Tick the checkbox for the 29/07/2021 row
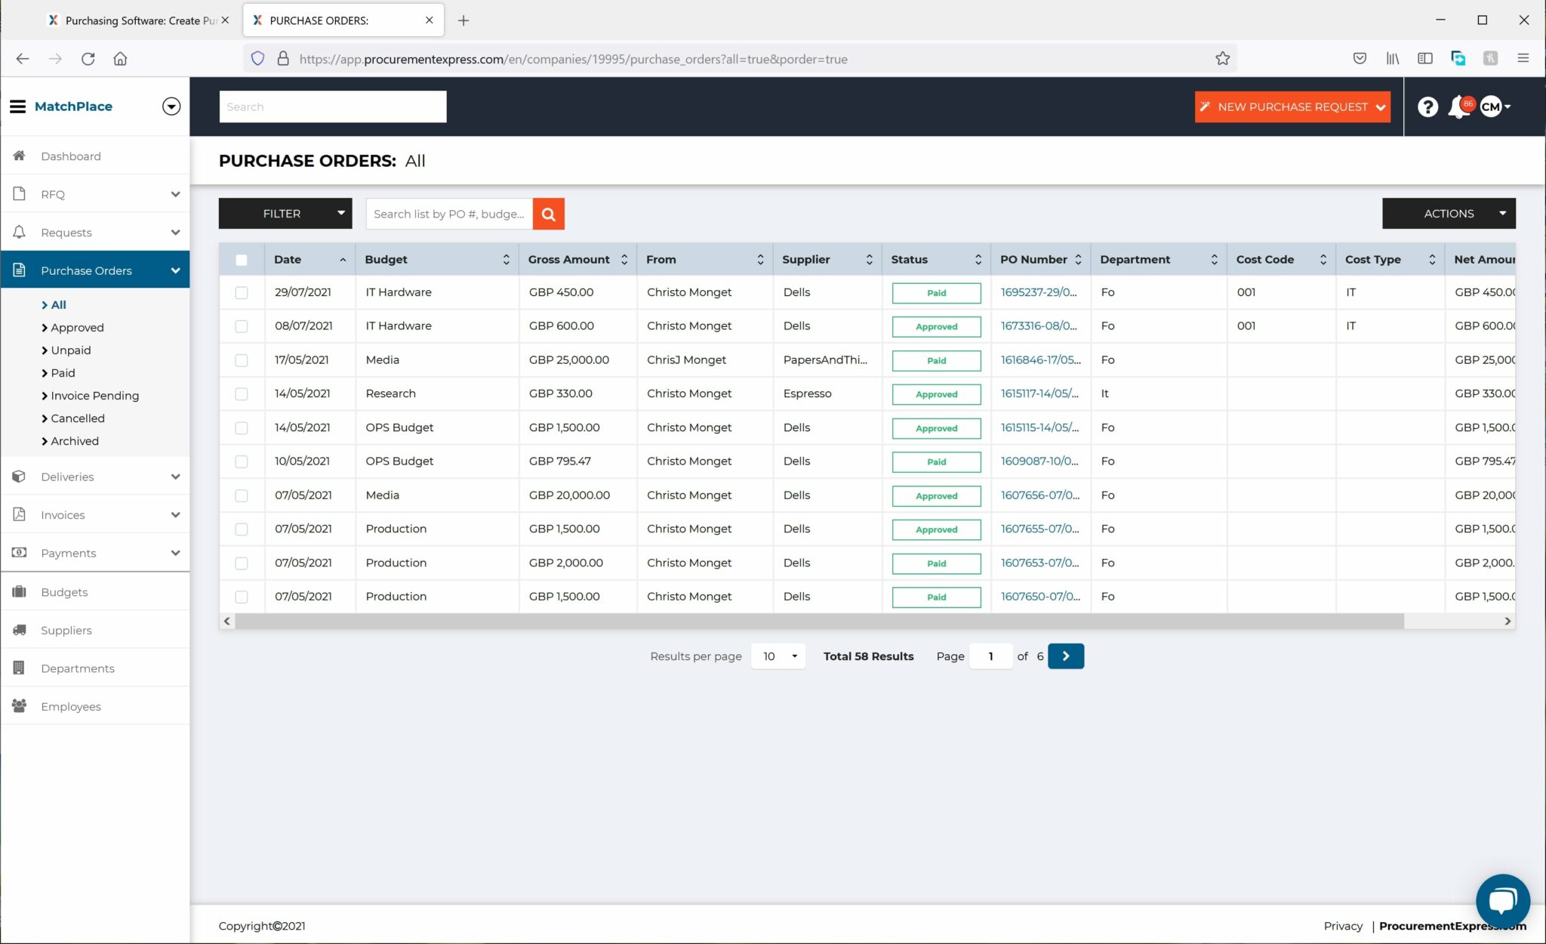This screenshot has width=1546, height=944. (242, 292)
